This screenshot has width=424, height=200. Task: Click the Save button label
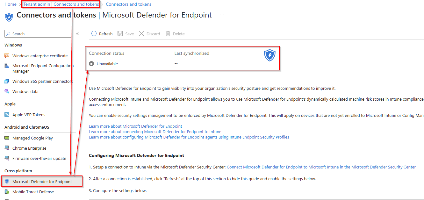[129, 34]
